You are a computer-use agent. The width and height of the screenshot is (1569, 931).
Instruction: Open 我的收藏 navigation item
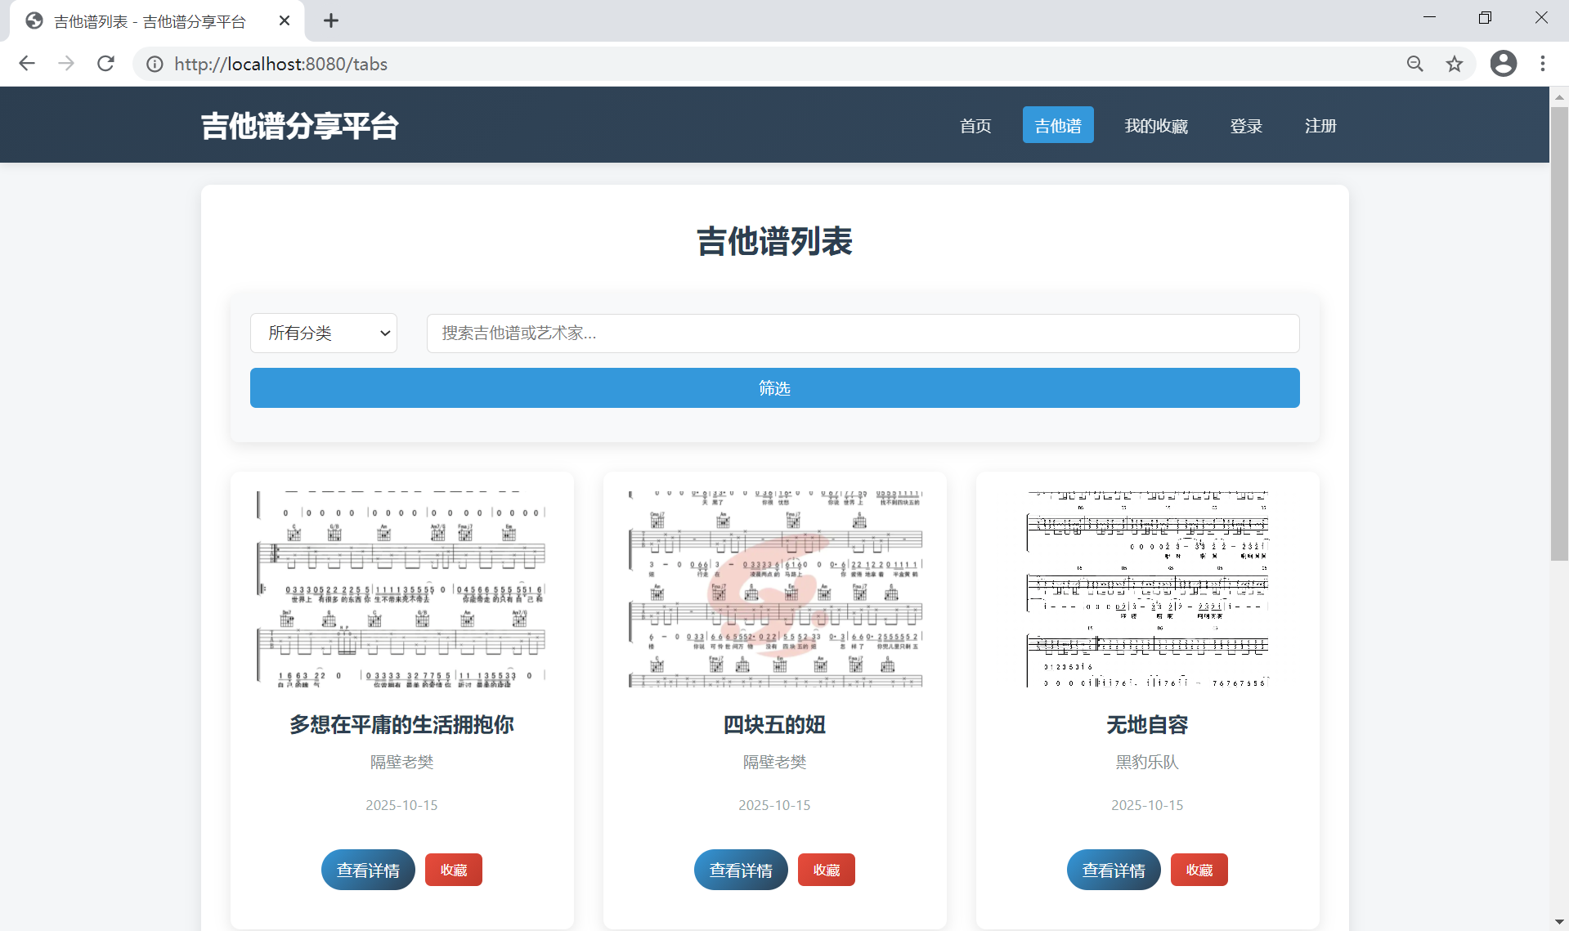click(x=1155, y=126)
